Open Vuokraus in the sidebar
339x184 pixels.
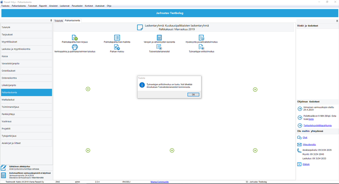26,121
